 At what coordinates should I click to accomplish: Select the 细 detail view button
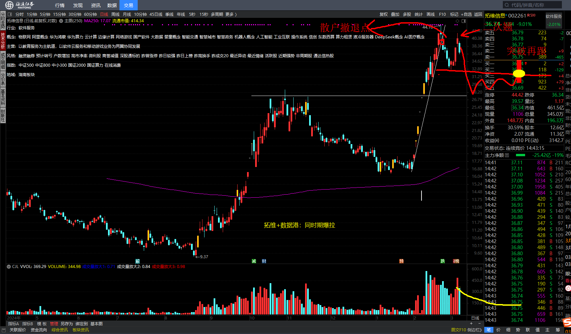tap(508, 330)
